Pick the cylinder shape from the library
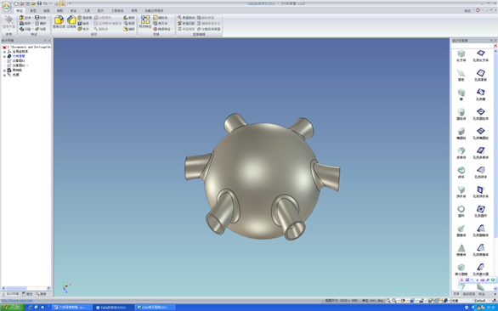The height and width of the screenshot is (311, 498). tap(461, 114)
